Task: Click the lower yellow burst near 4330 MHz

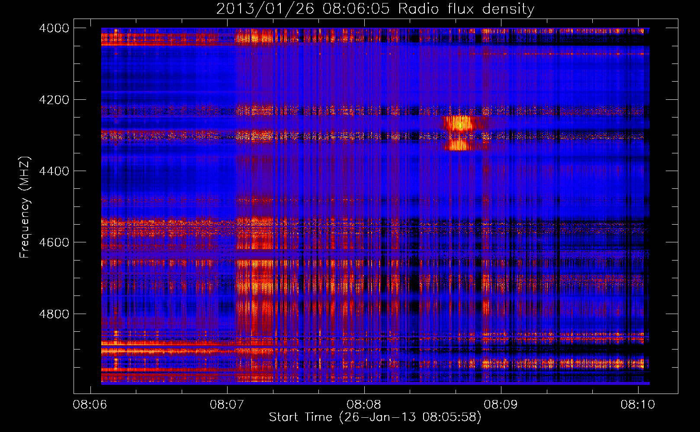Action: pos(459,144)
